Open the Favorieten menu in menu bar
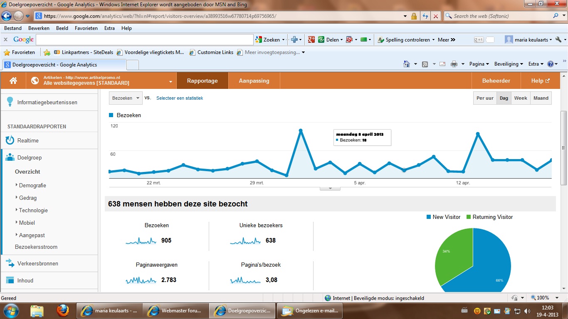This screenshot has height=319, width=568. (86, 28)
